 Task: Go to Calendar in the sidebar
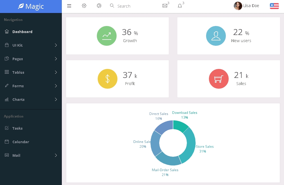point(21,142)
